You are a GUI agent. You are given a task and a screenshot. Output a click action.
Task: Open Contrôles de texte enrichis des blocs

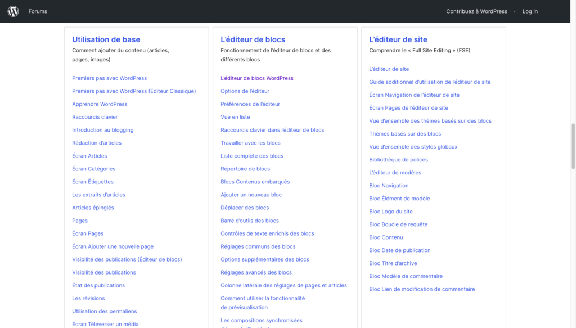(267, 233)
